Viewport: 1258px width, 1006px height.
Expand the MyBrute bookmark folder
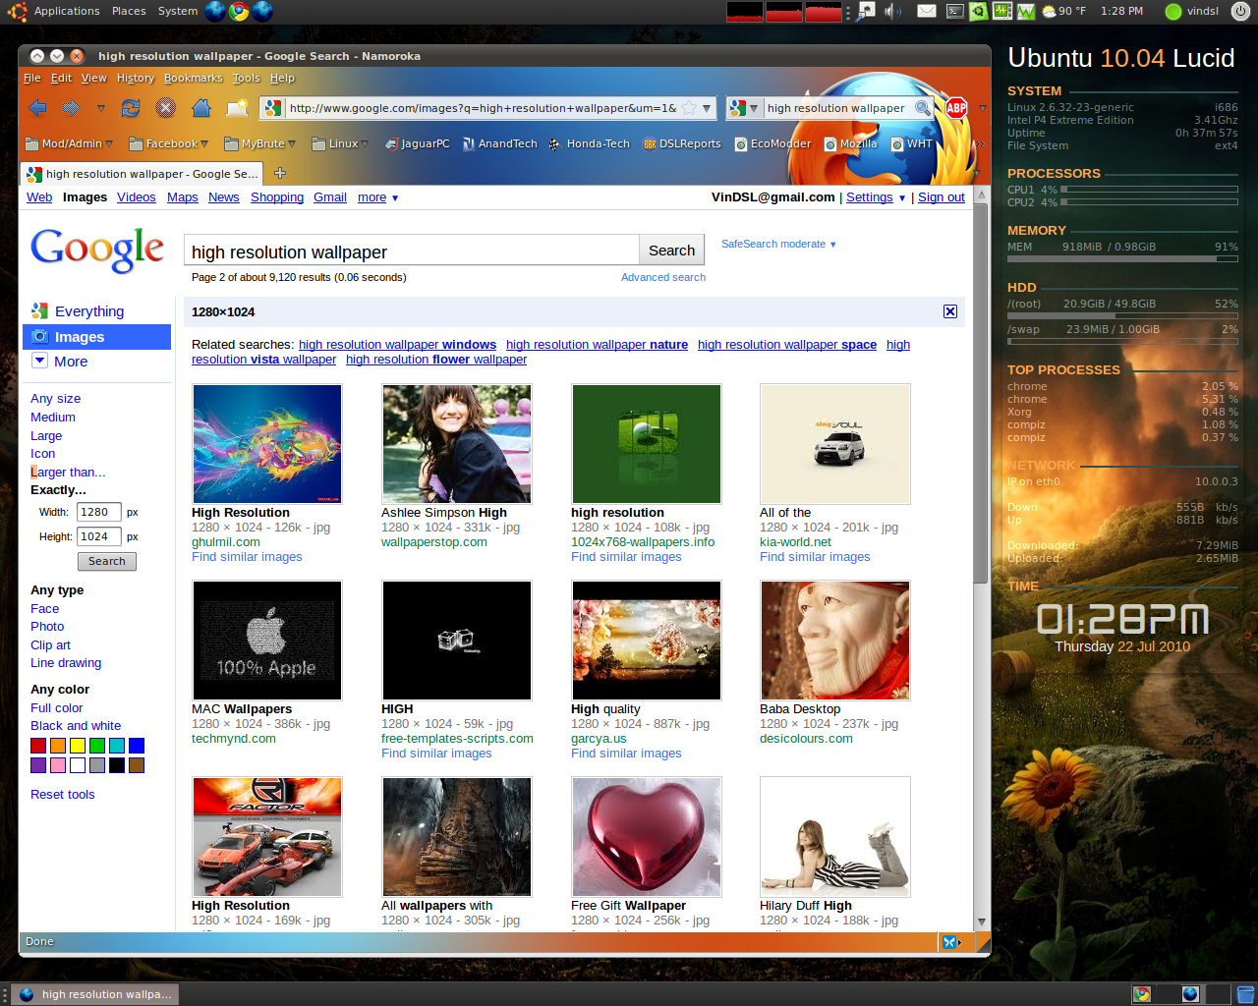coord(260,143)
